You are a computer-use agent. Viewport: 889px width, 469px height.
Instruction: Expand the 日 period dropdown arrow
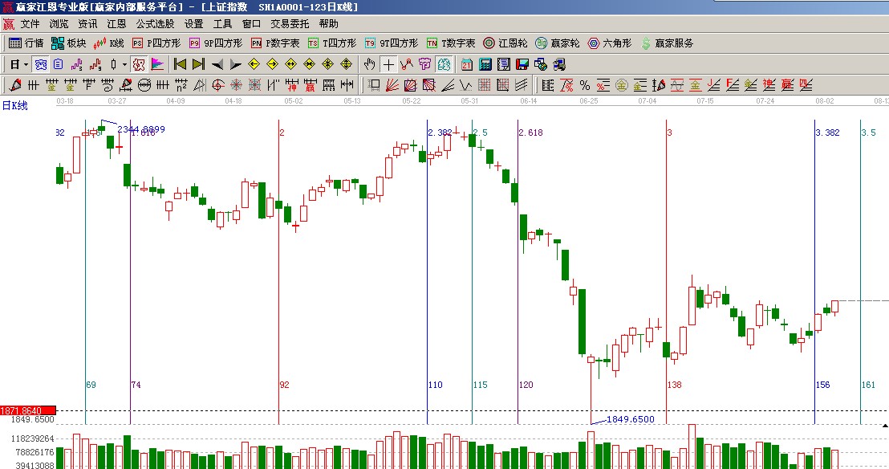pyautogui.click(x=26, y=64)
